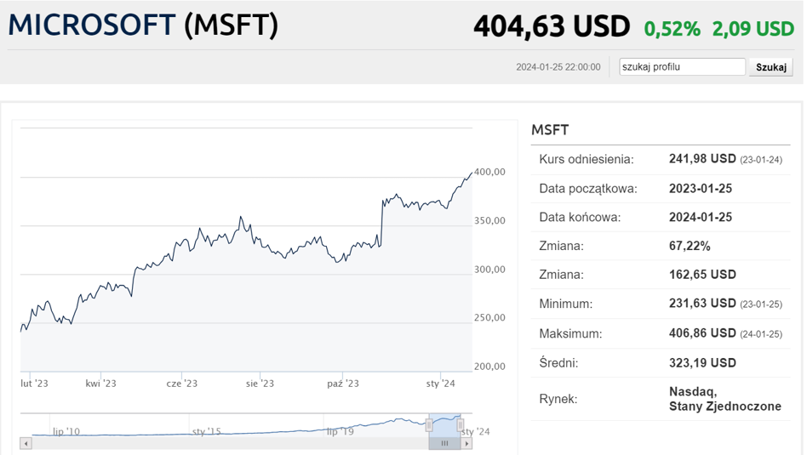Select the 404,63 USD price value
The image size is (807, 455).
pos(551,27)
